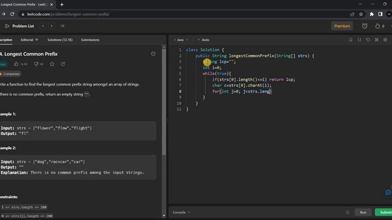
Task: Switch to the Description tab
Action: 6,40
